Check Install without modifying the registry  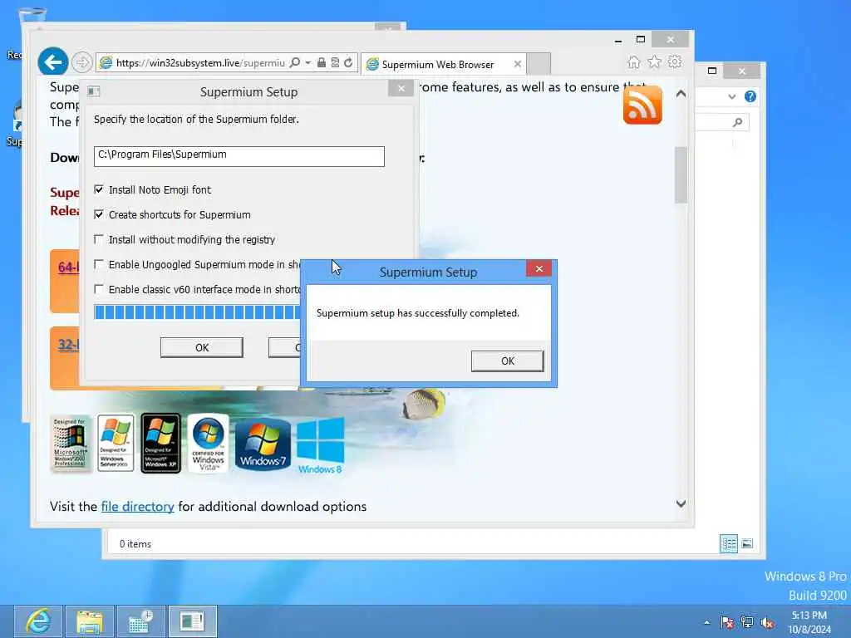[99, 239]
